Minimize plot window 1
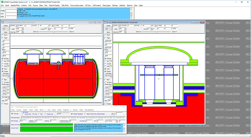Viewport: 251px width, 137px height. tap(90, 22)
